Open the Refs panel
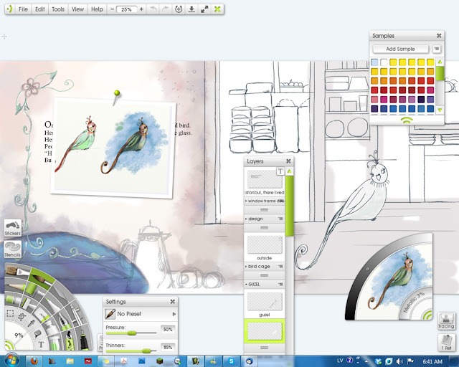Image resolution: width=459 pixels, height=367 pixels. click(446, 342)
